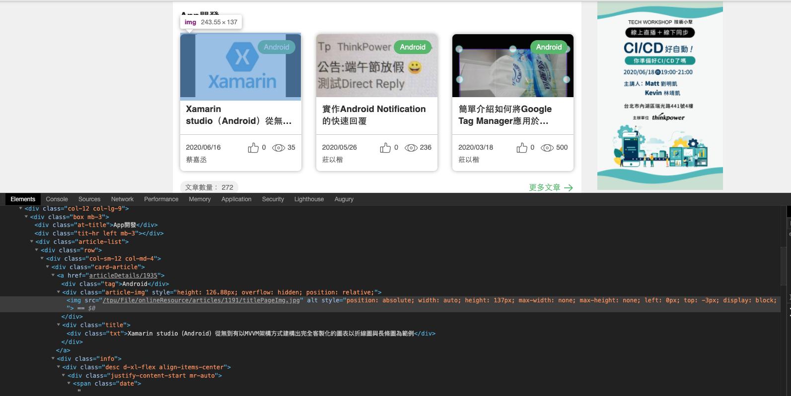
Task: Click the date 2020/06/16
Action: coord(203,148)
